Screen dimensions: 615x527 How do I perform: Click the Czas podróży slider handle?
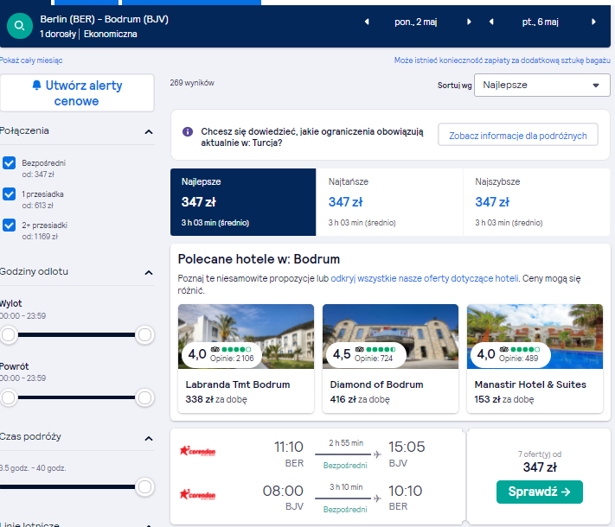pyautogui.click(x=144, y=487)
